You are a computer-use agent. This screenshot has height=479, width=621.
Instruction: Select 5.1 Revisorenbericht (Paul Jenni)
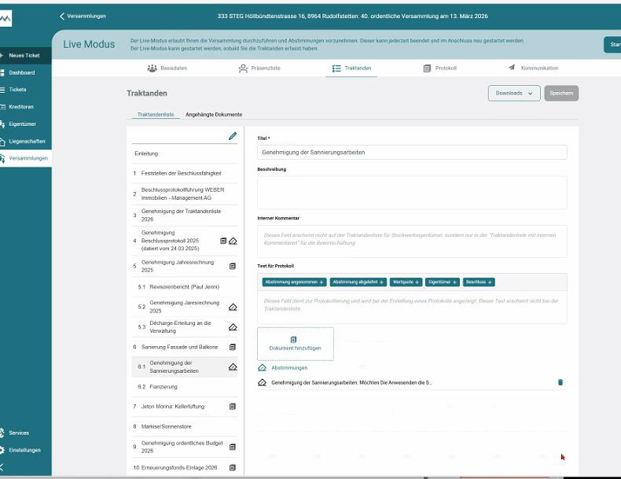[185, 287]
